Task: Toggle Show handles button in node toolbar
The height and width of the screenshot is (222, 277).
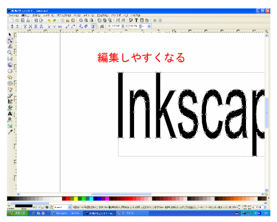Action: 94,27
